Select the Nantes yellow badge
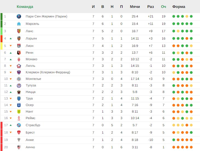200x151 pixels. 19,111
